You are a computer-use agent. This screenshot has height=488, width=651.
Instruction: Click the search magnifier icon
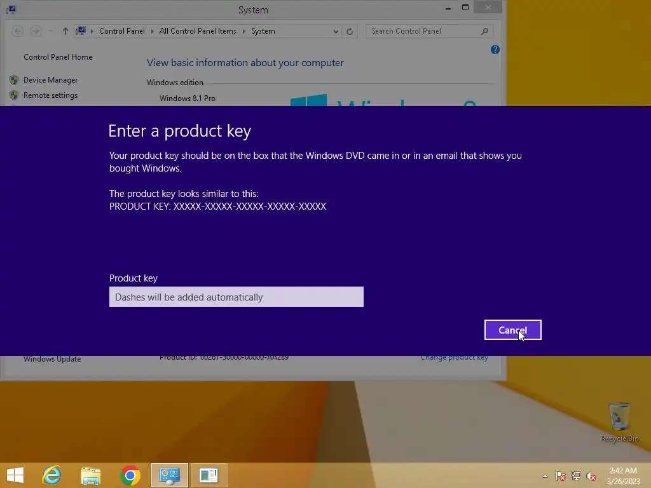pyautogui.click(x=484, y=31)
